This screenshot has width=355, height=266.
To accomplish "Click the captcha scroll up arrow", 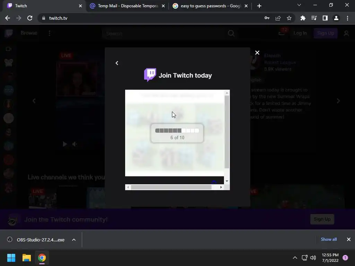I will [227, 93].
